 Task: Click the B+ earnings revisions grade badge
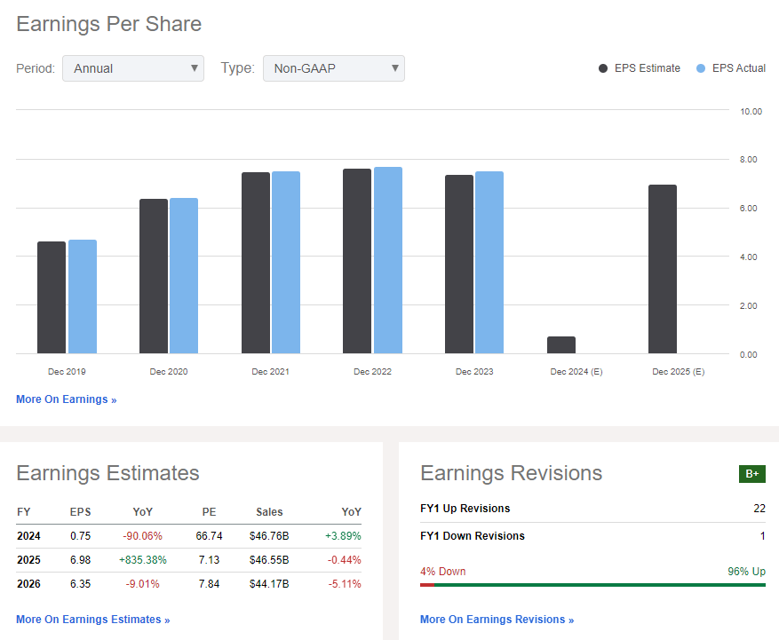click(752, 474)
